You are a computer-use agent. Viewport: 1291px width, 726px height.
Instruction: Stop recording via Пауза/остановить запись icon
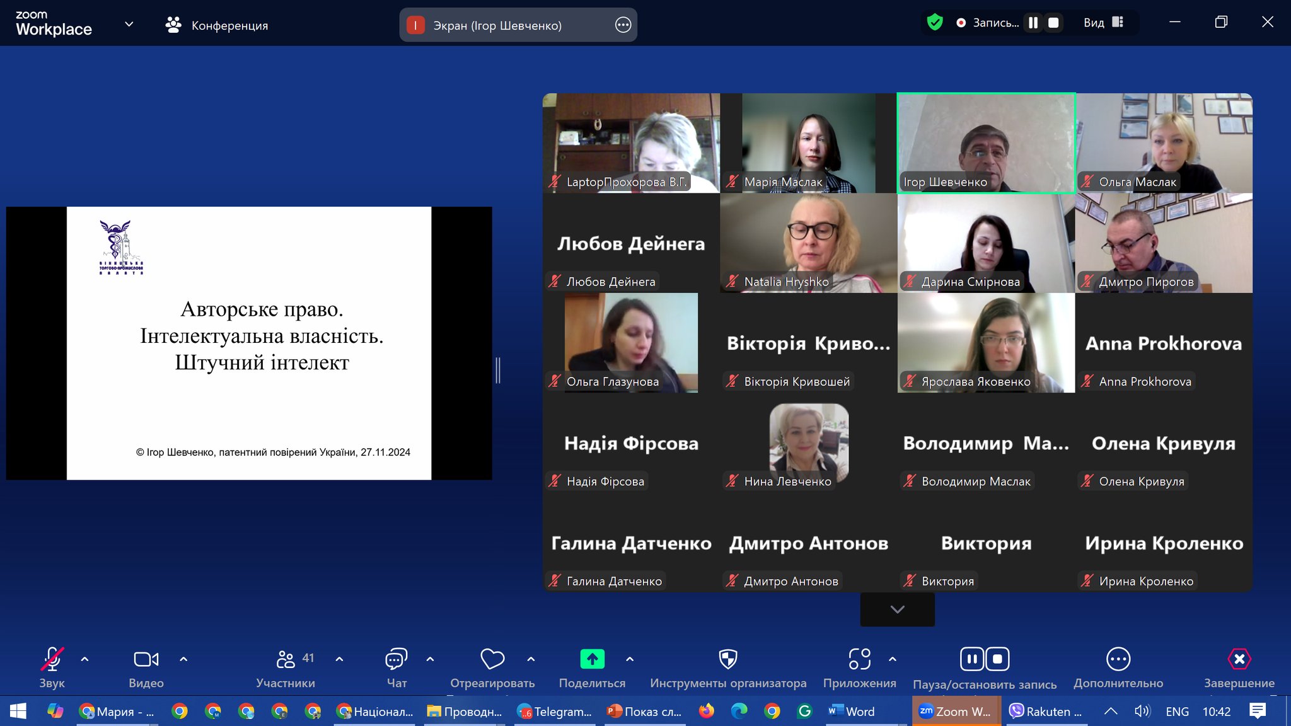(998, 658)
